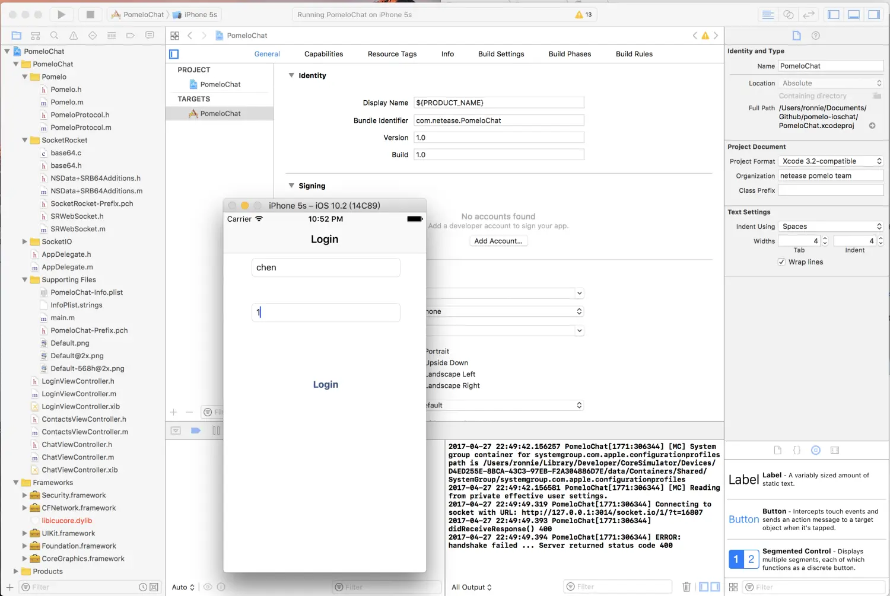Toggle breakpoints in debug bar
The height and width of the screenshot is (596, 890).
(196, 431)
